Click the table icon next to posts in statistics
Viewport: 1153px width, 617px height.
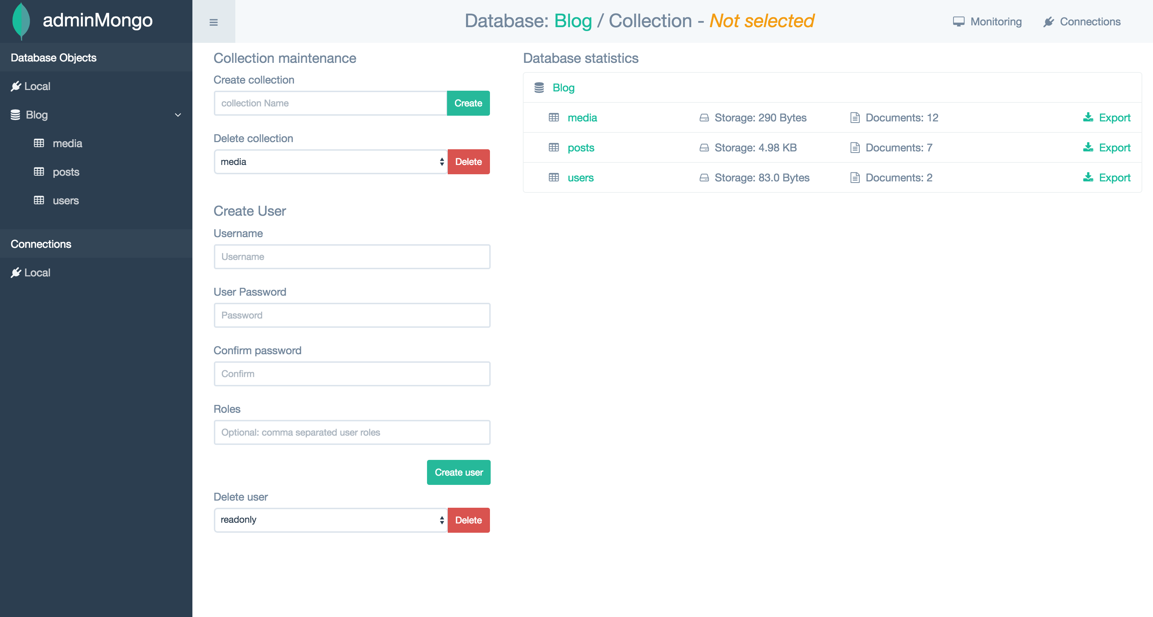tap(554, 147)
